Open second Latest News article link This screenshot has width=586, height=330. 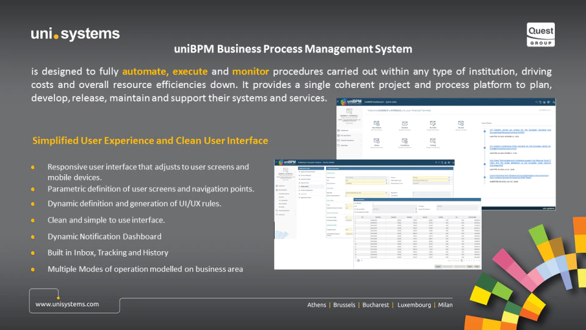point(520,147)
